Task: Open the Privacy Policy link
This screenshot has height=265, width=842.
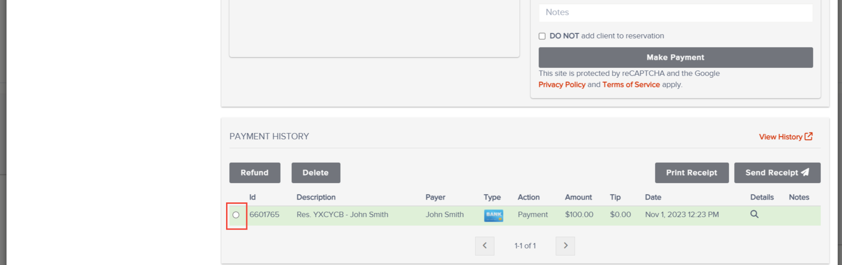Action: pos(562,84)
